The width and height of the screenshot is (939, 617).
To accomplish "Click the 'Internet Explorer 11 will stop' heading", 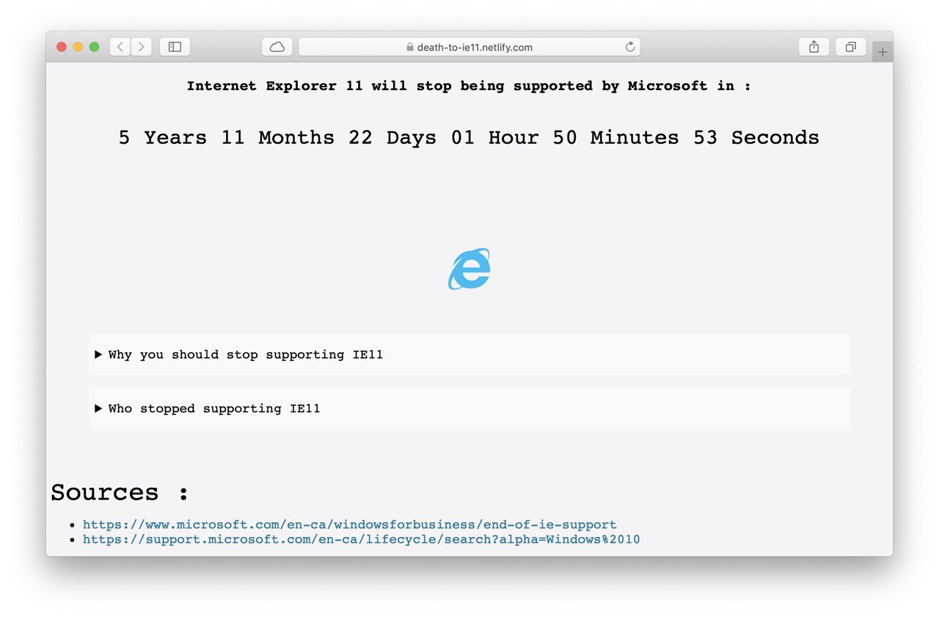I will [469, 86].
